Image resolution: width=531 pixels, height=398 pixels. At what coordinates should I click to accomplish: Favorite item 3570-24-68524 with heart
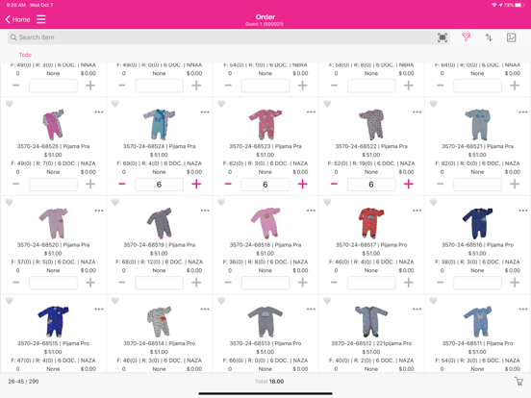115,104
